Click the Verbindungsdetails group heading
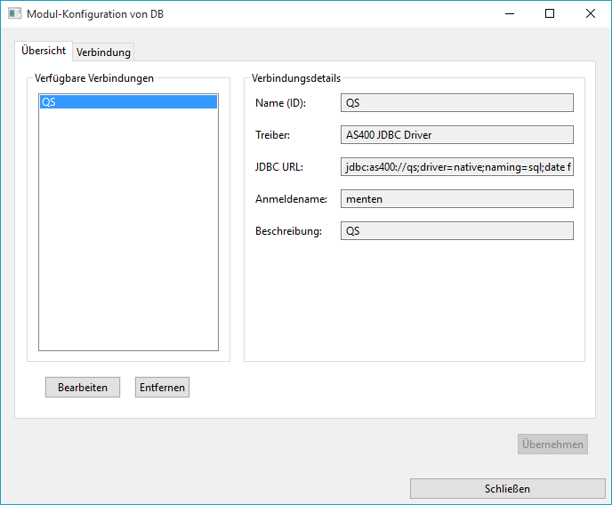Image resolution: width=612 pixels, height=505 pixels. tap(296, 78)
